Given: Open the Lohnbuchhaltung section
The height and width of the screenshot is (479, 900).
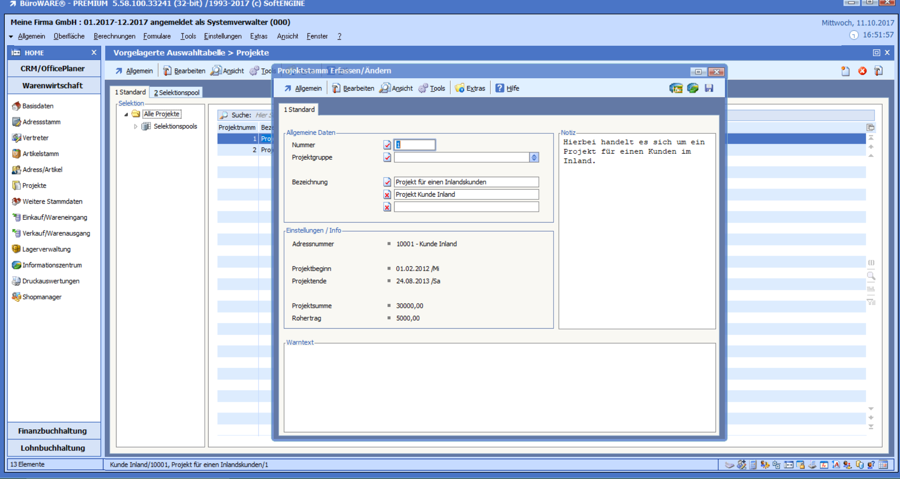Looking at the screenshot, I should (x=52, y=448).
